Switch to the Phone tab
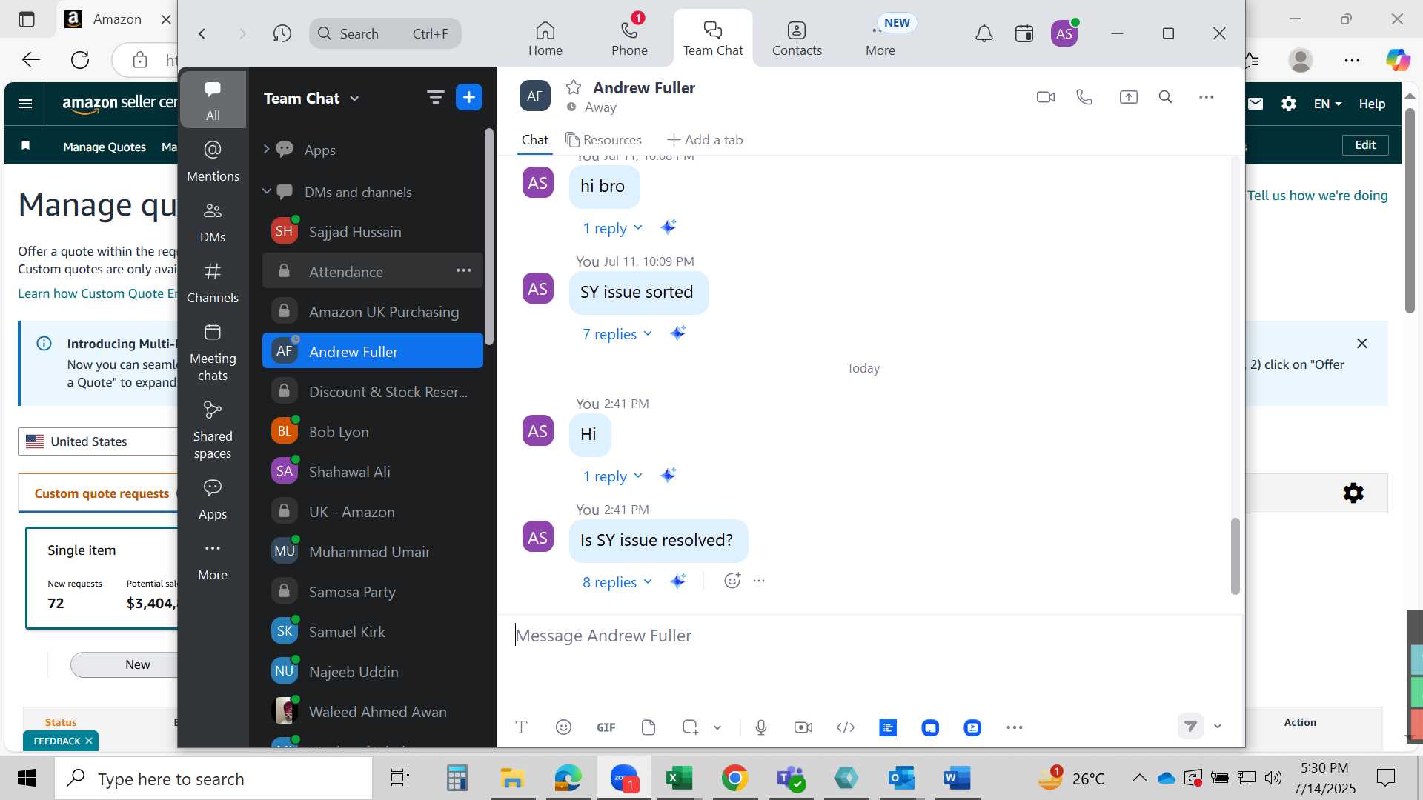 point(629,39)
